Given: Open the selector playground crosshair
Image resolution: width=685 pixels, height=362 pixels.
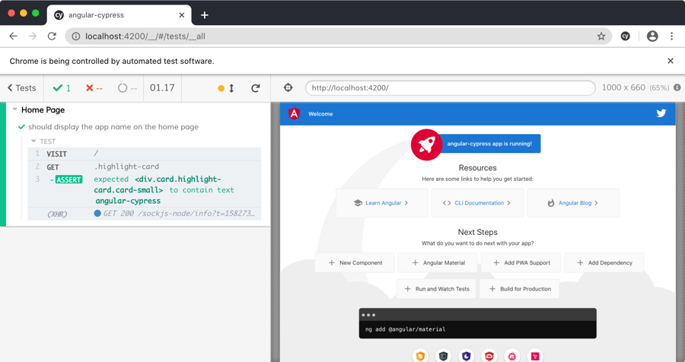Looking at the screenshot, I should pos(288,87).
